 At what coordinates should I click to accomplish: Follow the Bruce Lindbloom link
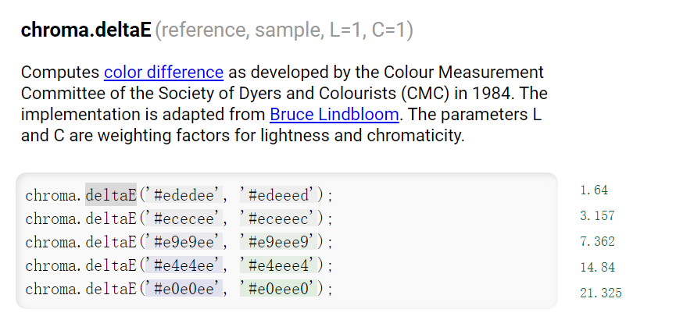pyautogui.click(x=334, y=115)
